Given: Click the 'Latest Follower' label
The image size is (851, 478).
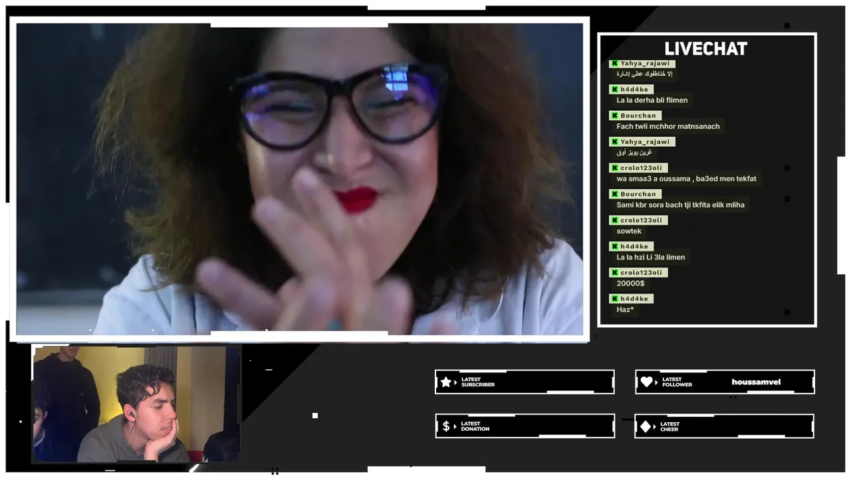Looking at the screenshot, I should click(x=677, y=382).
